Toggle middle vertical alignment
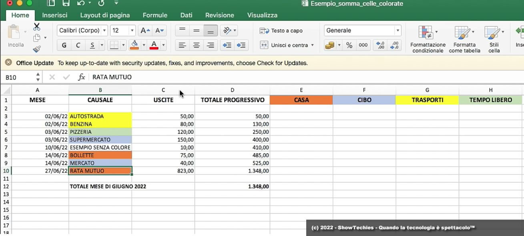Screen dimensions: 524x236 click(197, 30)
